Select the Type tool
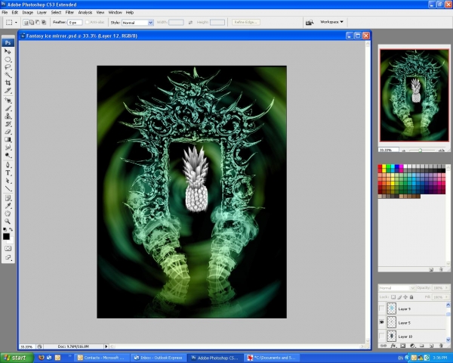 pos(8,173)
